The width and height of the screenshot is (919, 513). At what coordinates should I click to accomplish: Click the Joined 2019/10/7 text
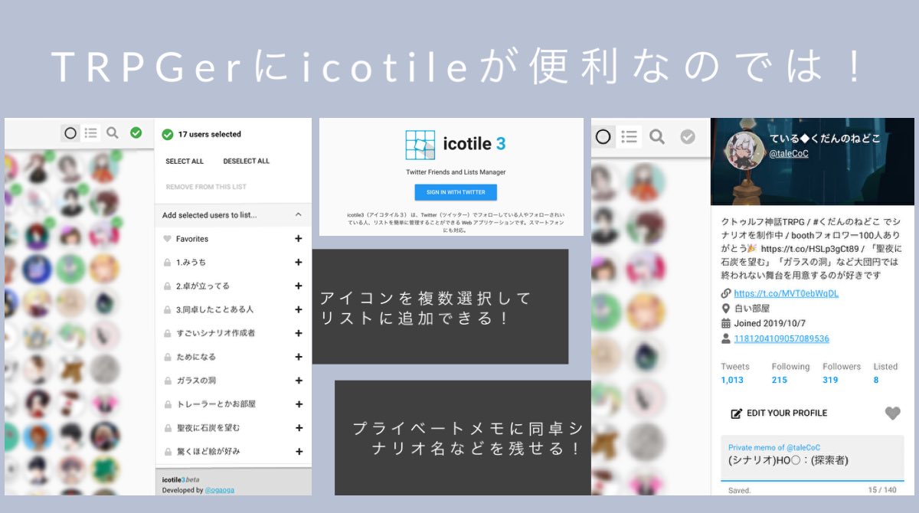tap(770, 324)
